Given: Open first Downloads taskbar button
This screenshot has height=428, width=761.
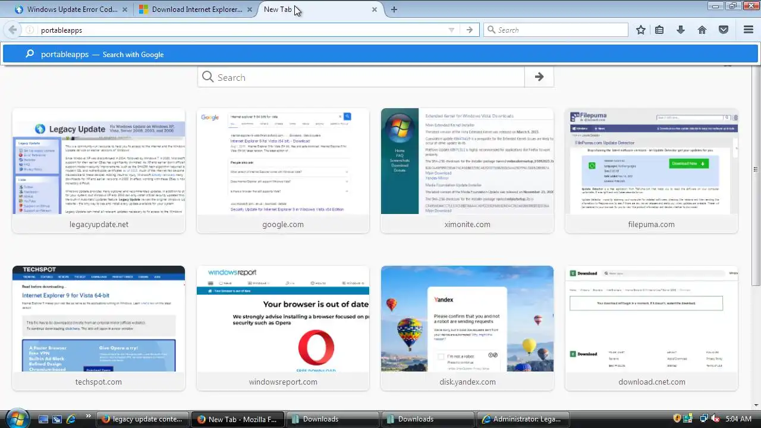Looking at the screenshot, I should click(x=333, y=419).
